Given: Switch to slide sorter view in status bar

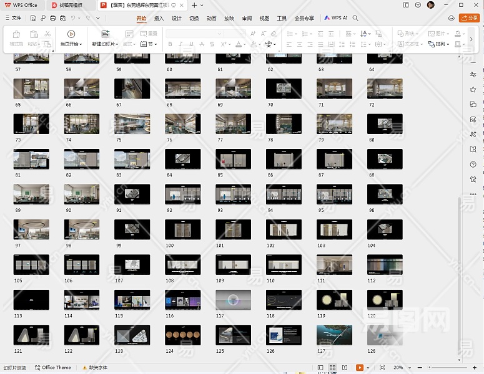Looking at the screenshot, I should (332, 368).
